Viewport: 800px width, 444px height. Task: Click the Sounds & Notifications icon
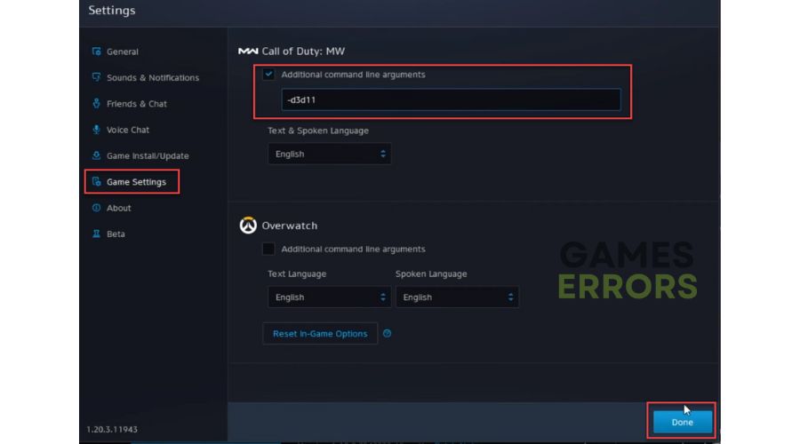[x=96, y=77]
